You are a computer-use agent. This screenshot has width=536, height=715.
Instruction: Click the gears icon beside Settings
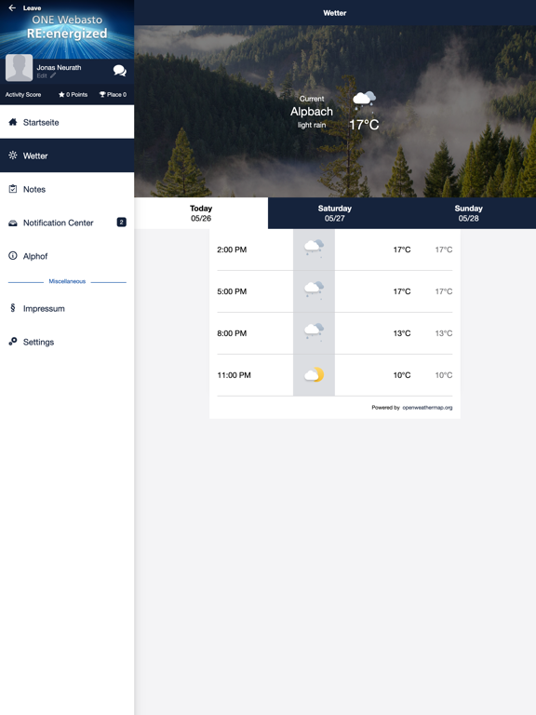tap(13, 341)
